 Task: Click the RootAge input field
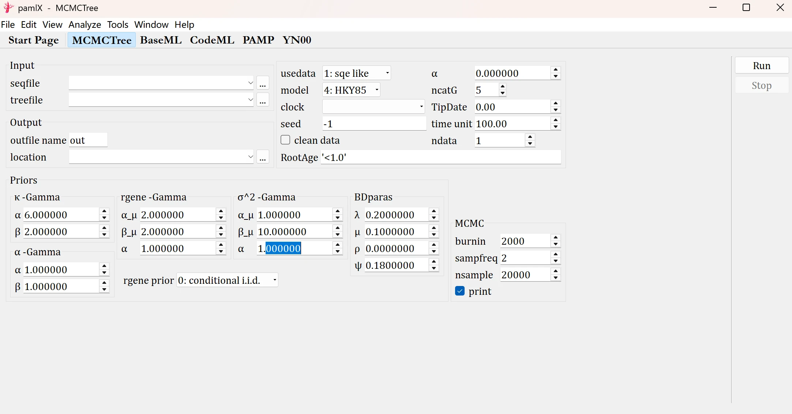[x=440, y=157]
